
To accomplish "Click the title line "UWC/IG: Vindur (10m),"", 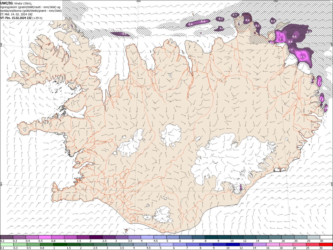I will pyautogui.click(x=16, y=3).
